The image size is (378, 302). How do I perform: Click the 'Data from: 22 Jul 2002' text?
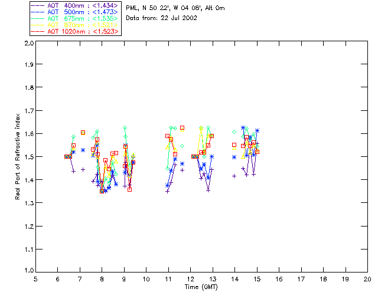161,18
